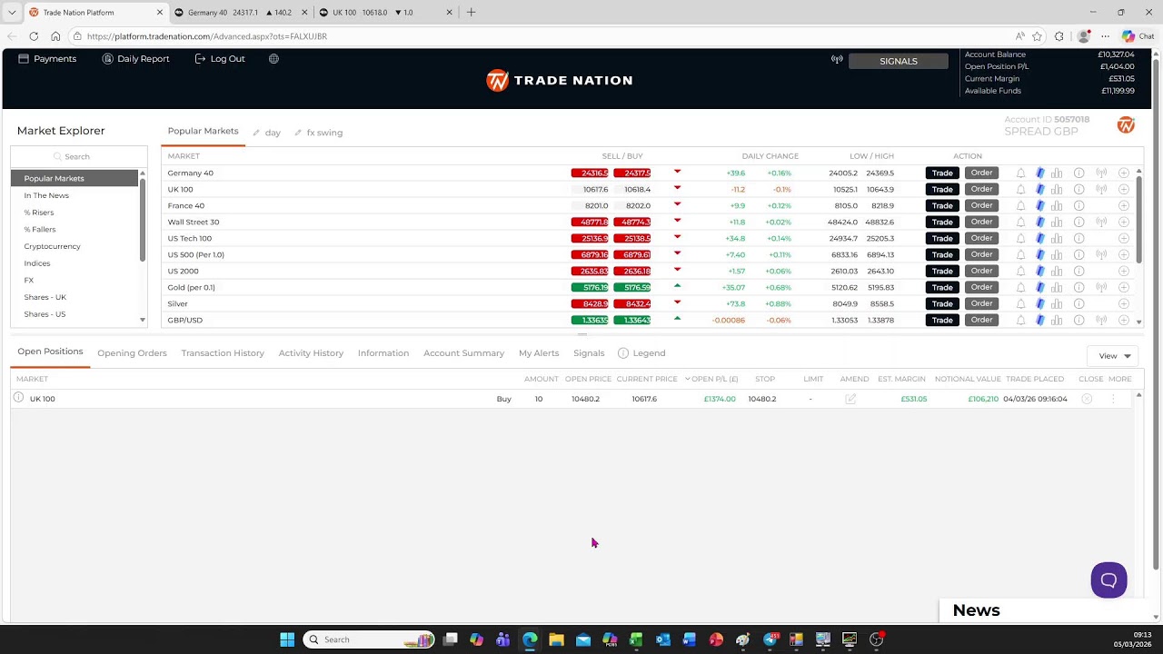Click the red Germany 40 sell price 24316.5
Image resolution: width=1163 pixels, height=654 pixels.
590,173
